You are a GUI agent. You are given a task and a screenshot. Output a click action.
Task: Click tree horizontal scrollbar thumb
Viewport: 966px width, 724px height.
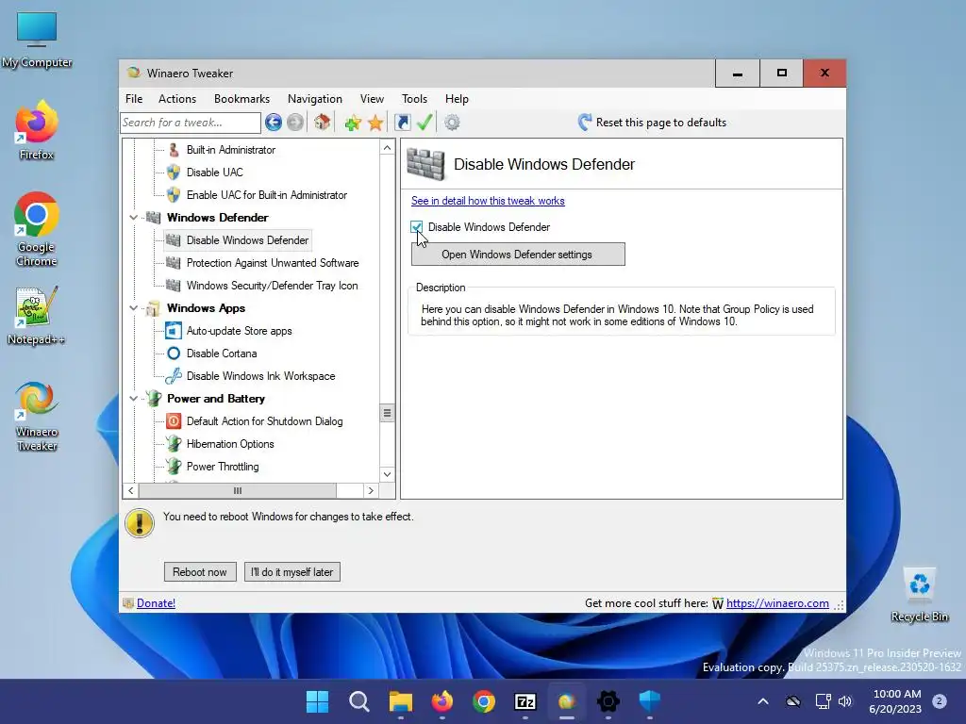tap(238, 490)
